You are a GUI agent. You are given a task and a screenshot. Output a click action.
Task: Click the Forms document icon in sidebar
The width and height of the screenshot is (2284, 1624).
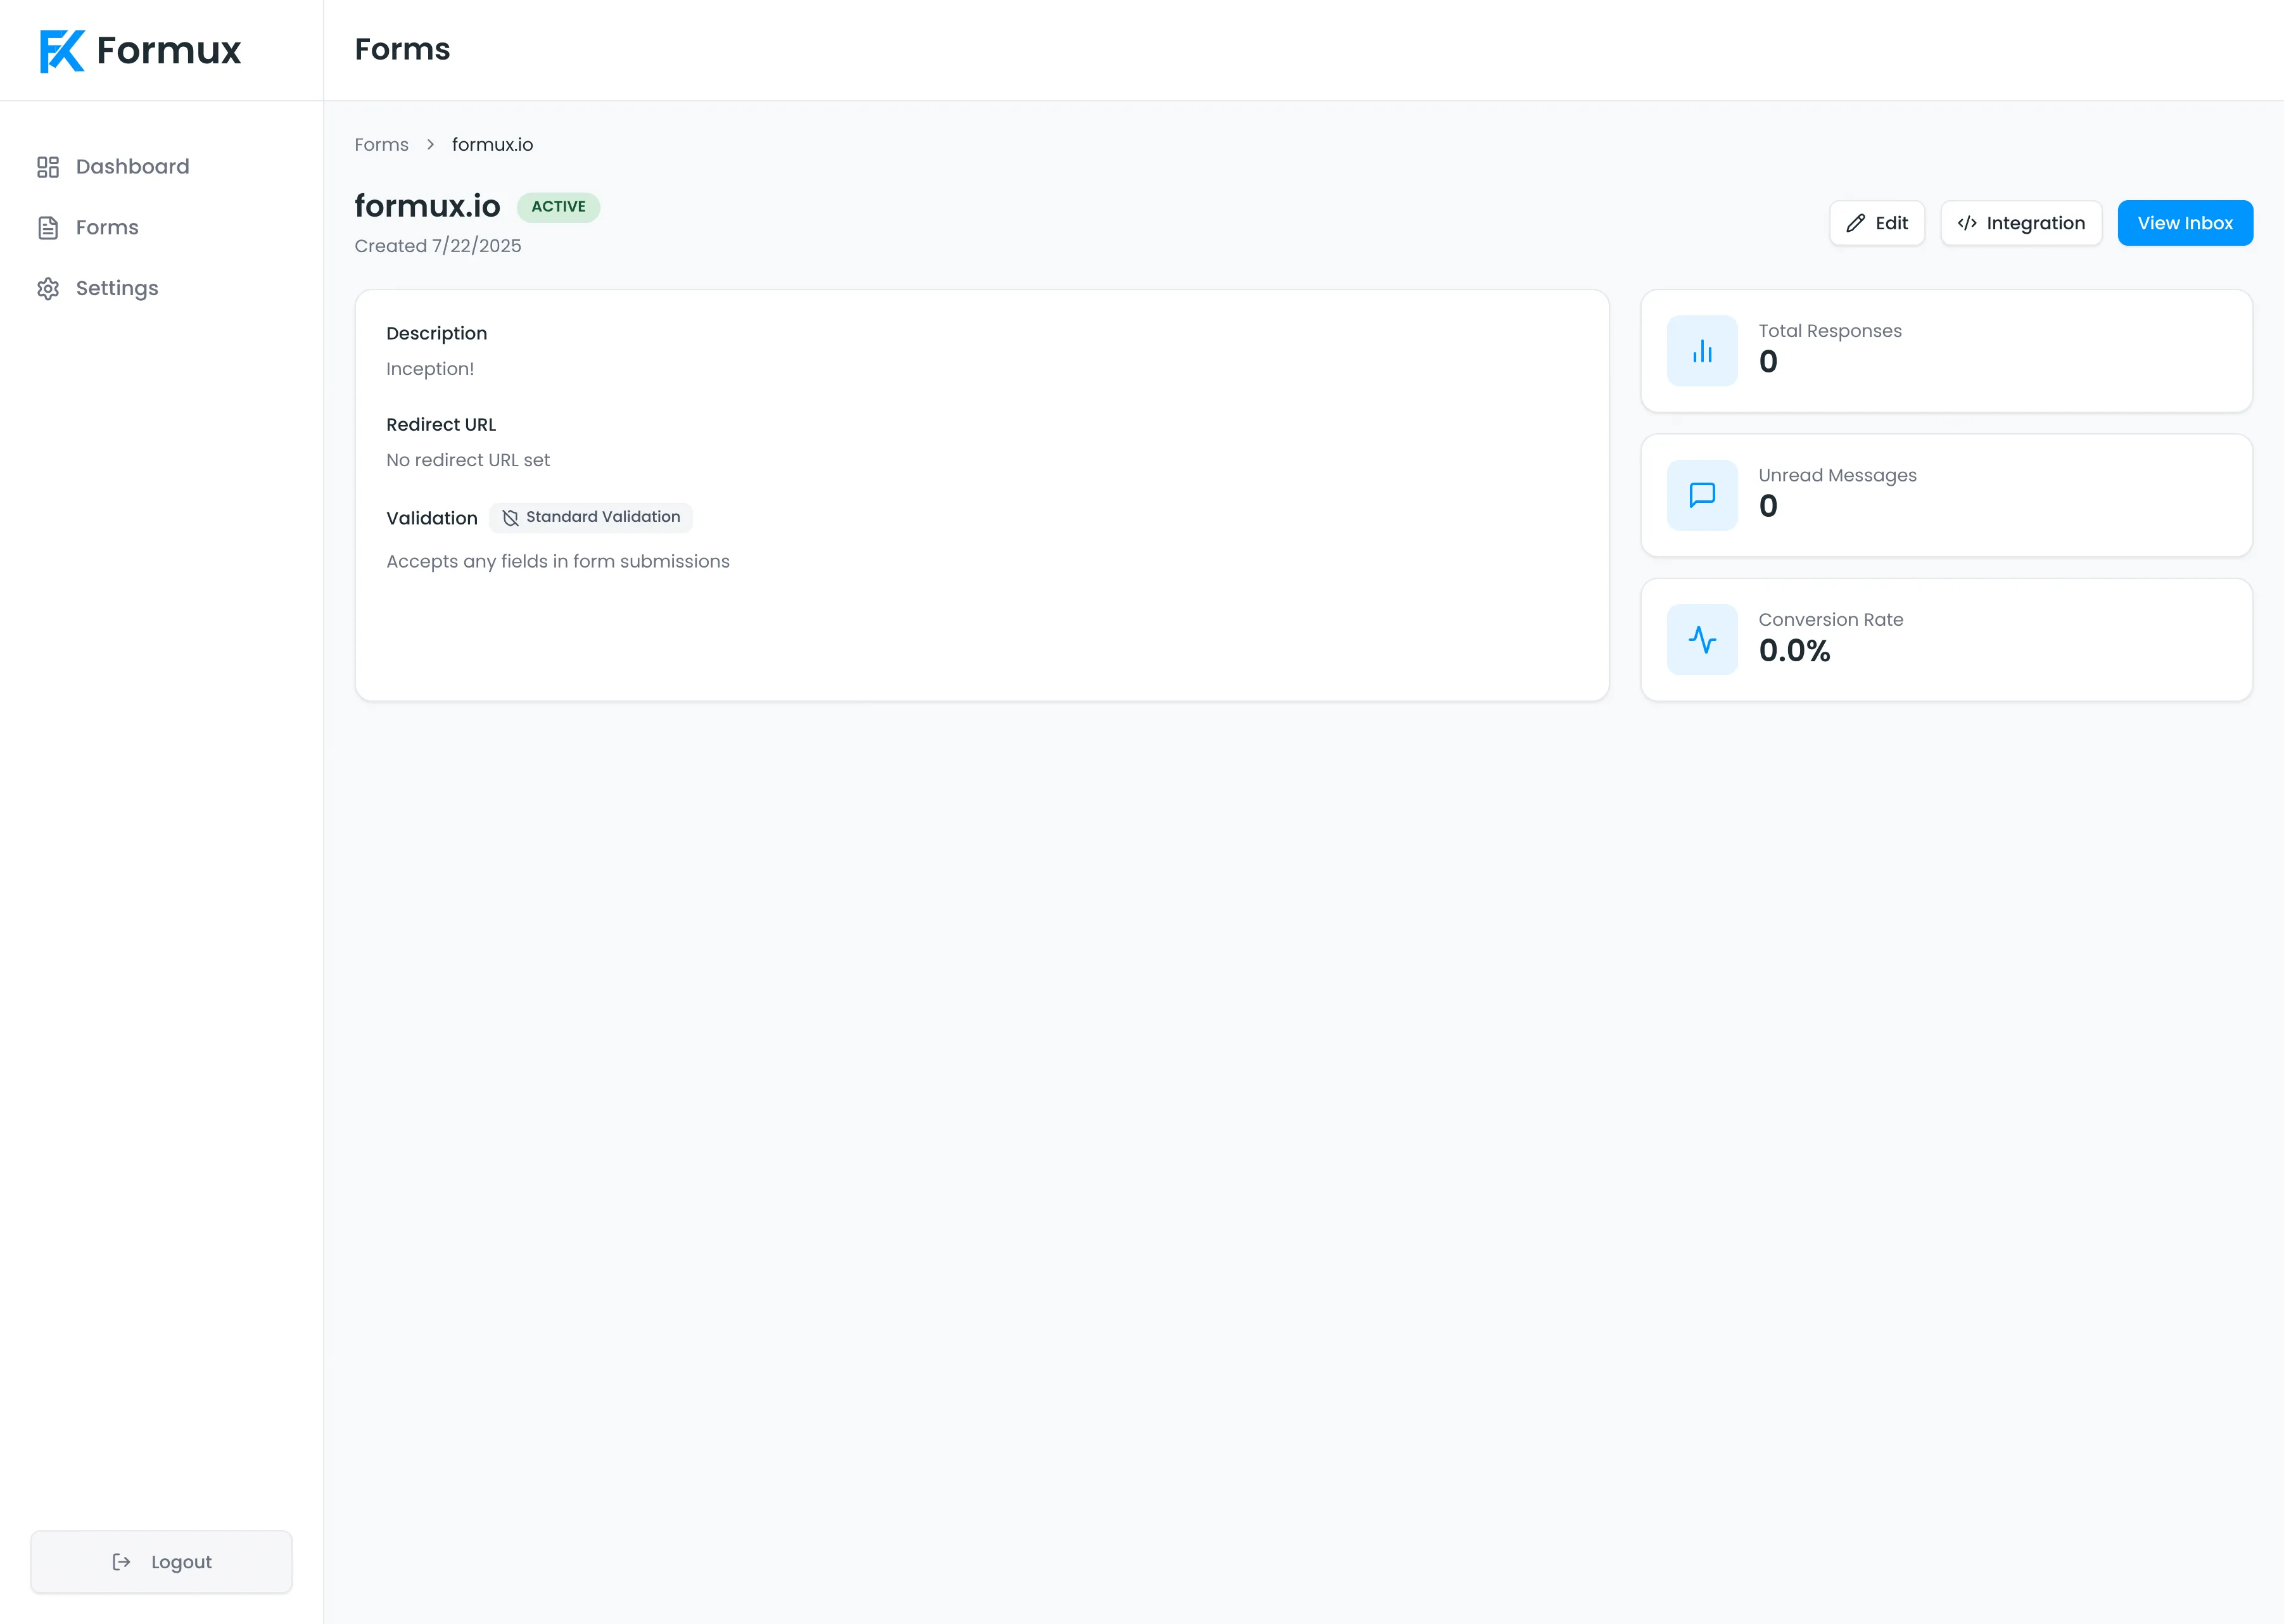pos(48,228)
